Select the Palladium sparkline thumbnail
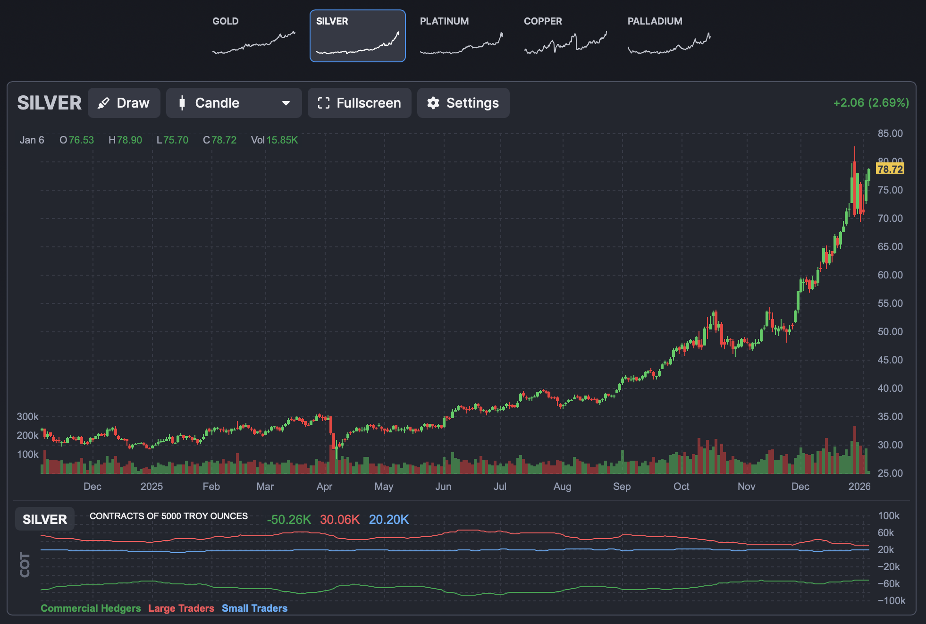Image resolution: width=926 pixels, height=624 pixels. tap(669, 44)
